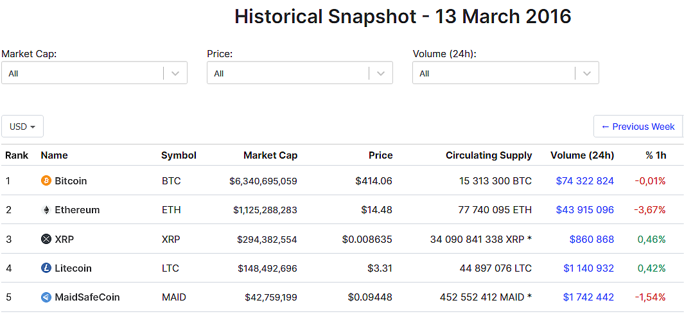Open XRP volume link $860 868
Screen dimensions: 684x314
click(x=592, y=239)
